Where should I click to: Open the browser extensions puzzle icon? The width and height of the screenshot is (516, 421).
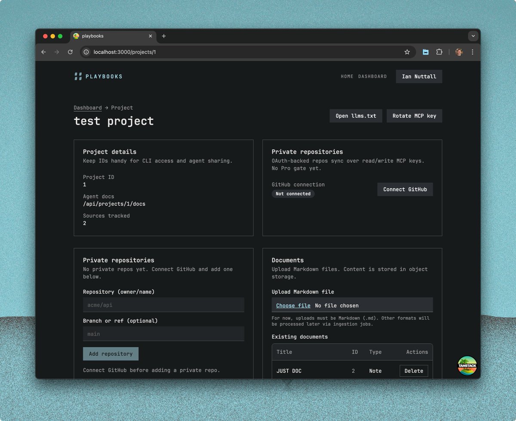click(439, 52)
